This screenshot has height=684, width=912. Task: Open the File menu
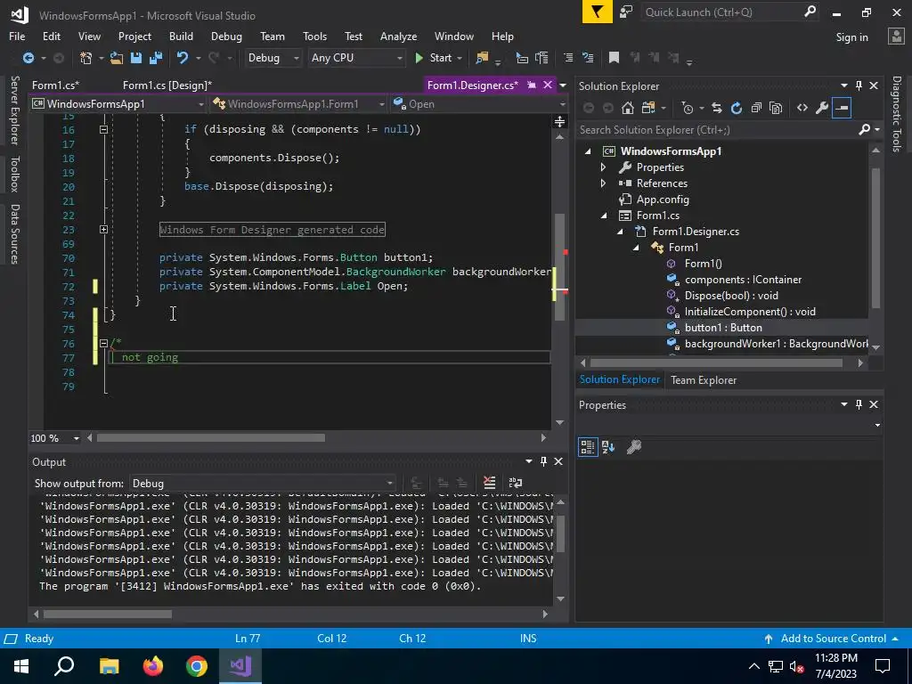coord(17,36)
